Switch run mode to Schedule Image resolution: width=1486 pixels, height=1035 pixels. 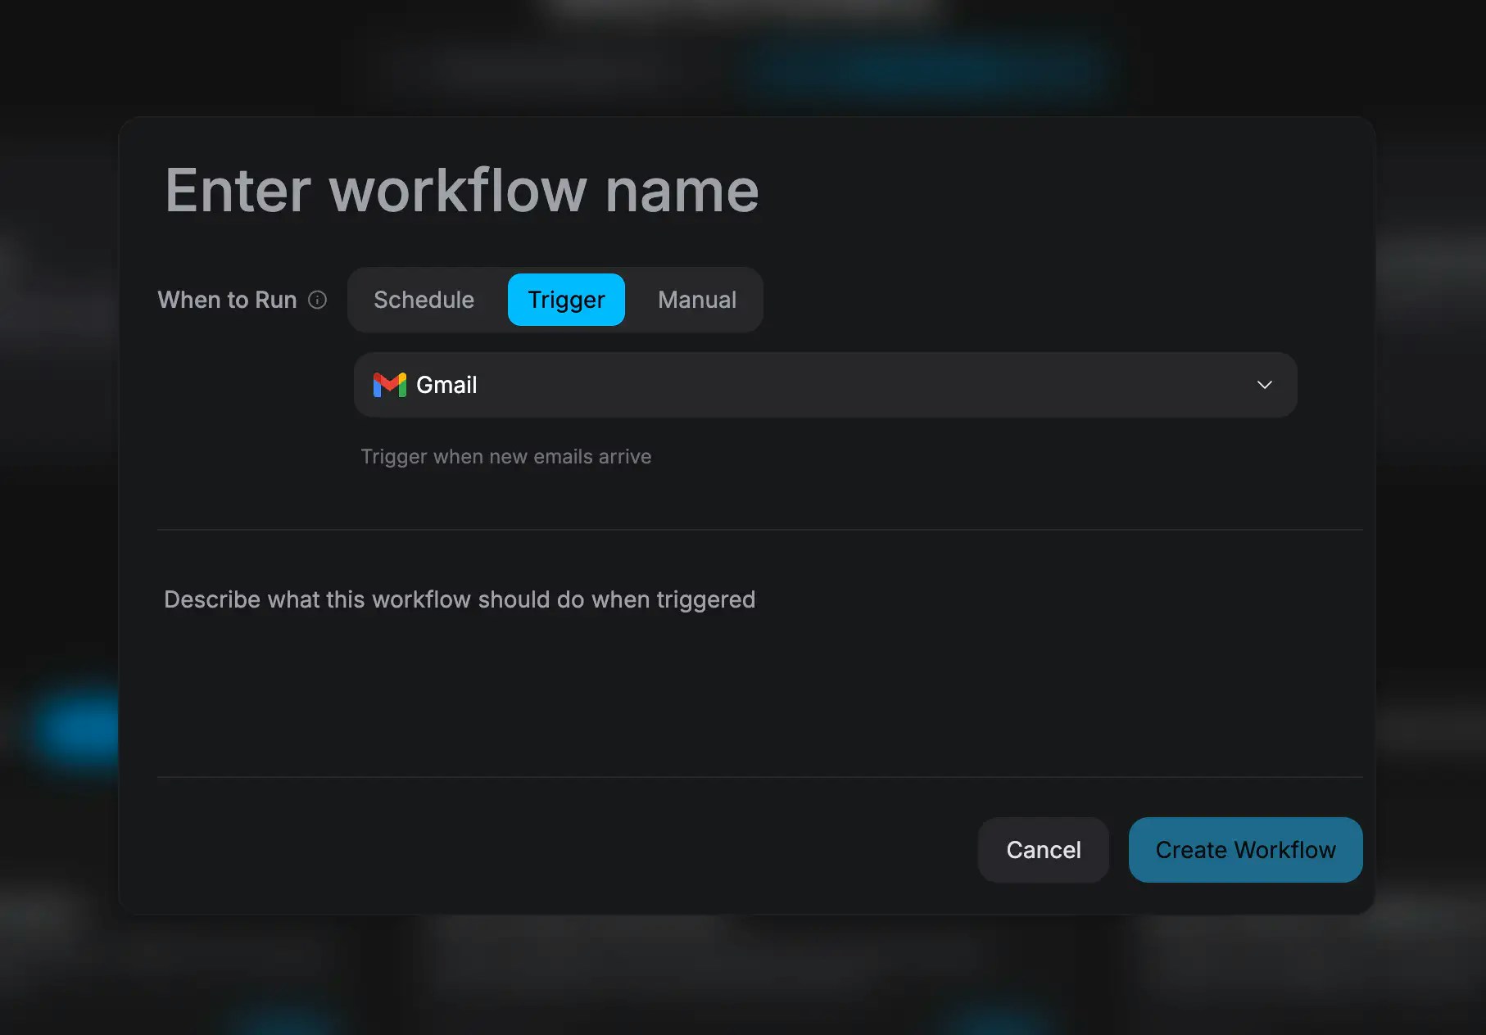pyautogui.click(x=424, y=300)
